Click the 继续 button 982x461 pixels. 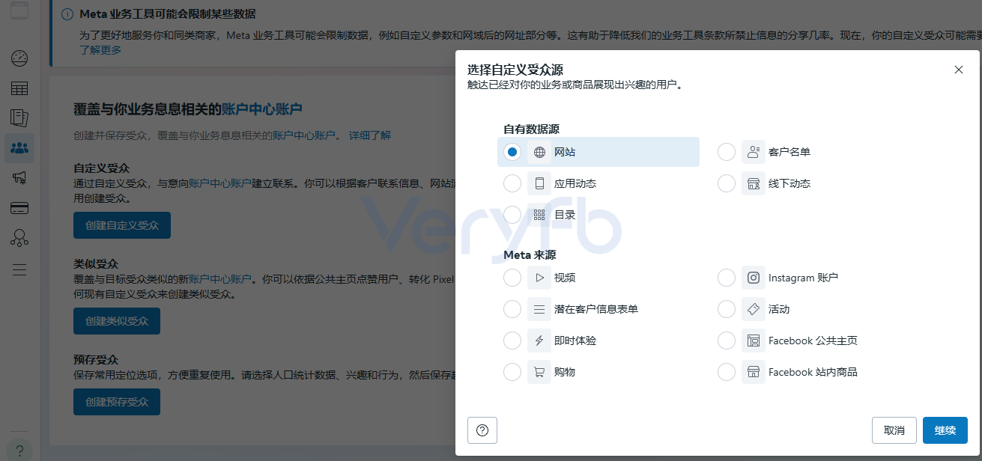[x=945, y=430]
